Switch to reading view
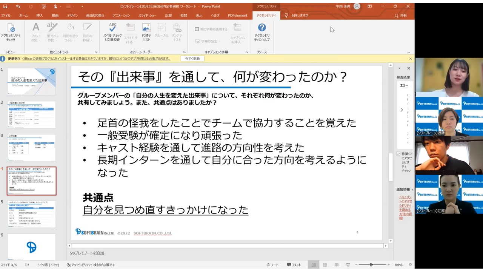 pos(336,265)
